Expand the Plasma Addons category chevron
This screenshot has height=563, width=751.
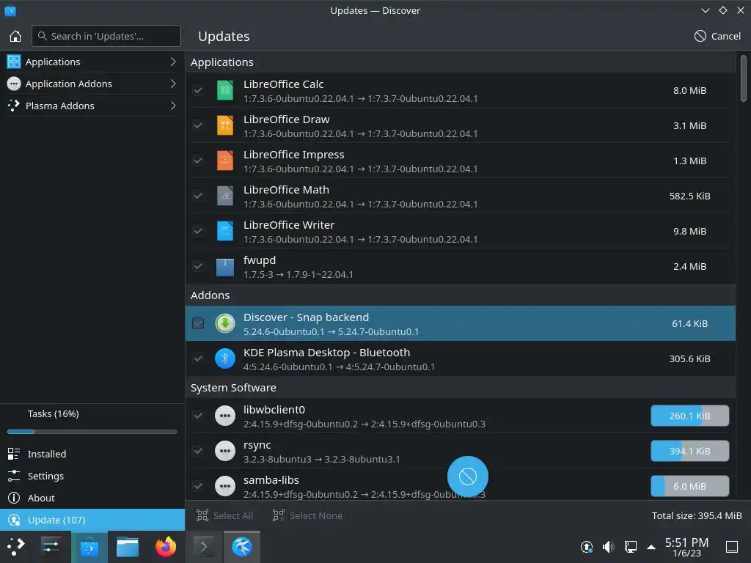coord(173,106)
